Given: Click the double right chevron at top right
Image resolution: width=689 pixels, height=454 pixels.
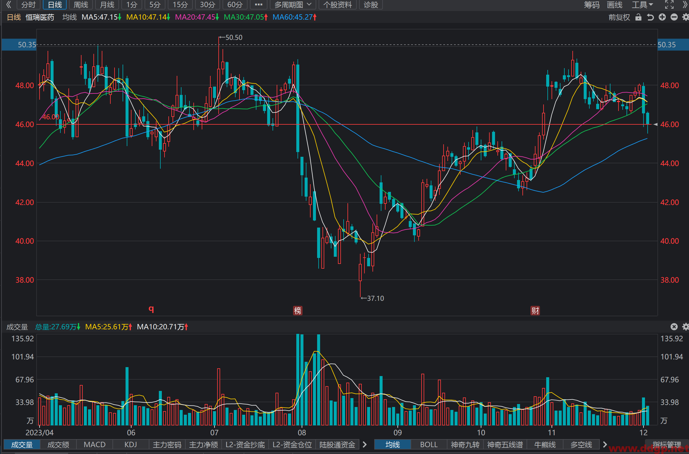Looking at the screenshot, I should [685, 4].
